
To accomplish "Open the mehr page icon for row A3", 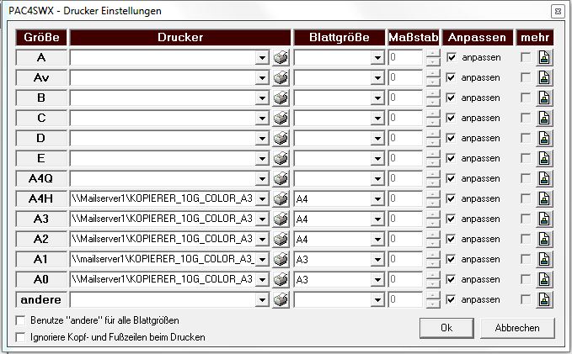I will coord(544,219).
